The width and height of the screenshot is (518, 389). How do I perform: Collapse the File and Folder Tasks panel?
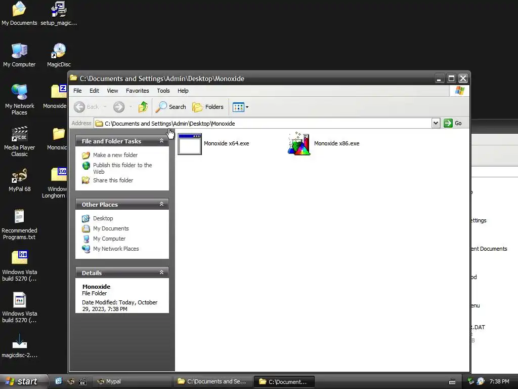pyautogui.click(x=161, y=141)
